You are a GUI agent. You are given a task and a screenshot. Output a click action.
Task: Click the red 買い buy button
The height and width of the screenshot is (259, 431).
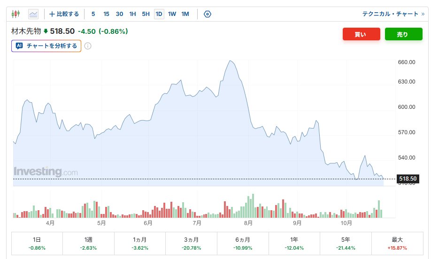pyautogui.click(x=361, y=34)
